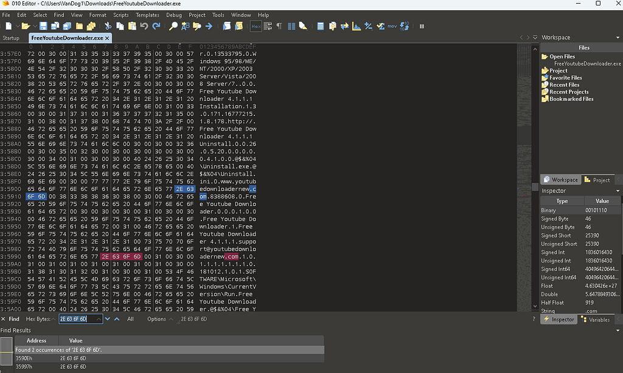Toggle the pilcrow show-whitespace icon
623x373 pixels.
tap(279, 26)
